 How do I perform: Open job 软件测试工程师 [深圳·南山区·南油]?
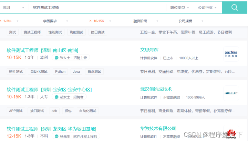pyautogui.click(x=42, y=50)
